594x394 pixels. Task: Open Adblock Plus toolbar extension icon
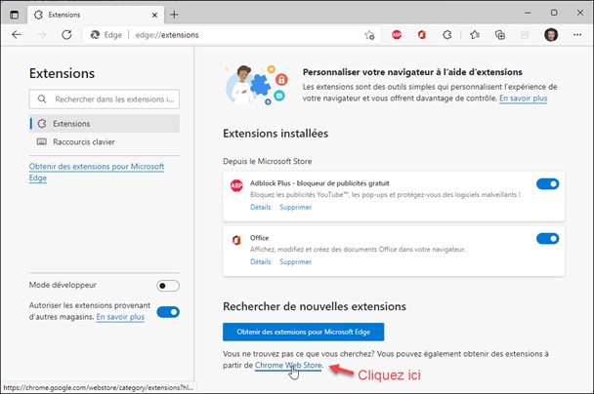pyautogui.click(x=397, y=35)
